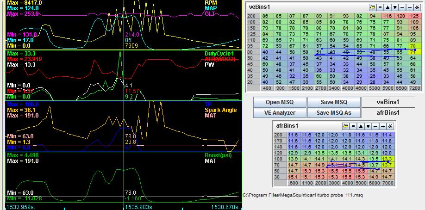Click the Save MSQ As button
Image resolution: width=425 pixels, height=210 pixels.
[x=334, y=113]
